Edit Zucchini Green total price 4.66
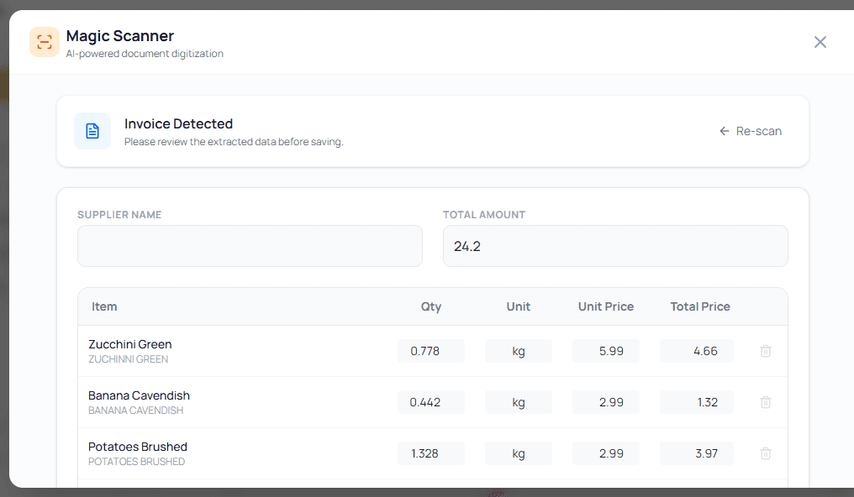Image resolution: width=854 pixels, height=497 pixels. tap(696, 351)
